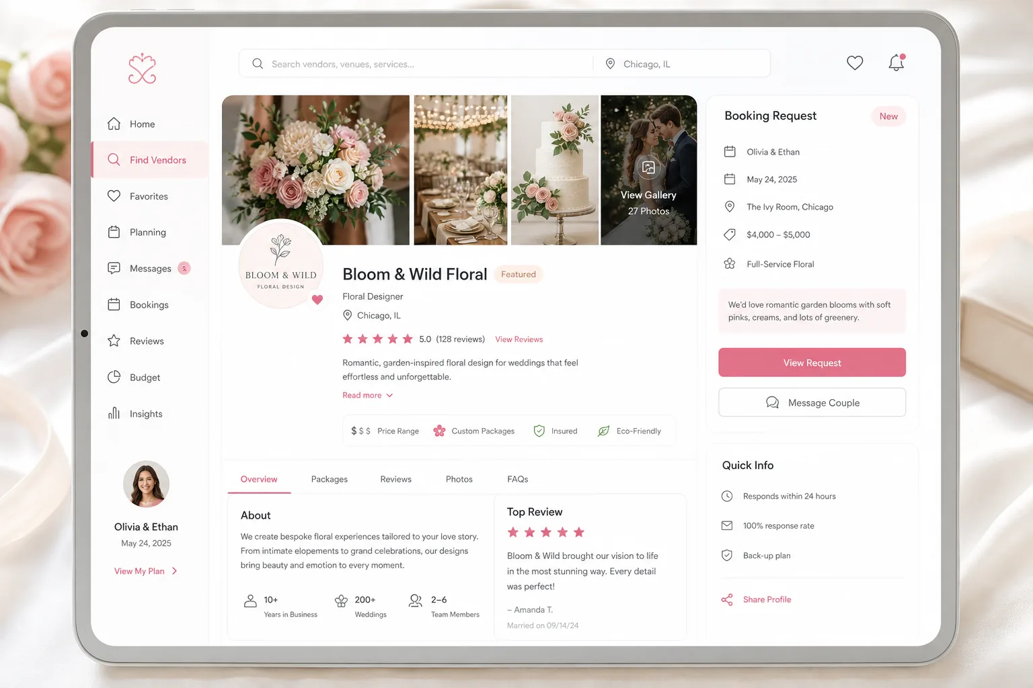Click the Bloom & Wild Floral logo badge

281,263
